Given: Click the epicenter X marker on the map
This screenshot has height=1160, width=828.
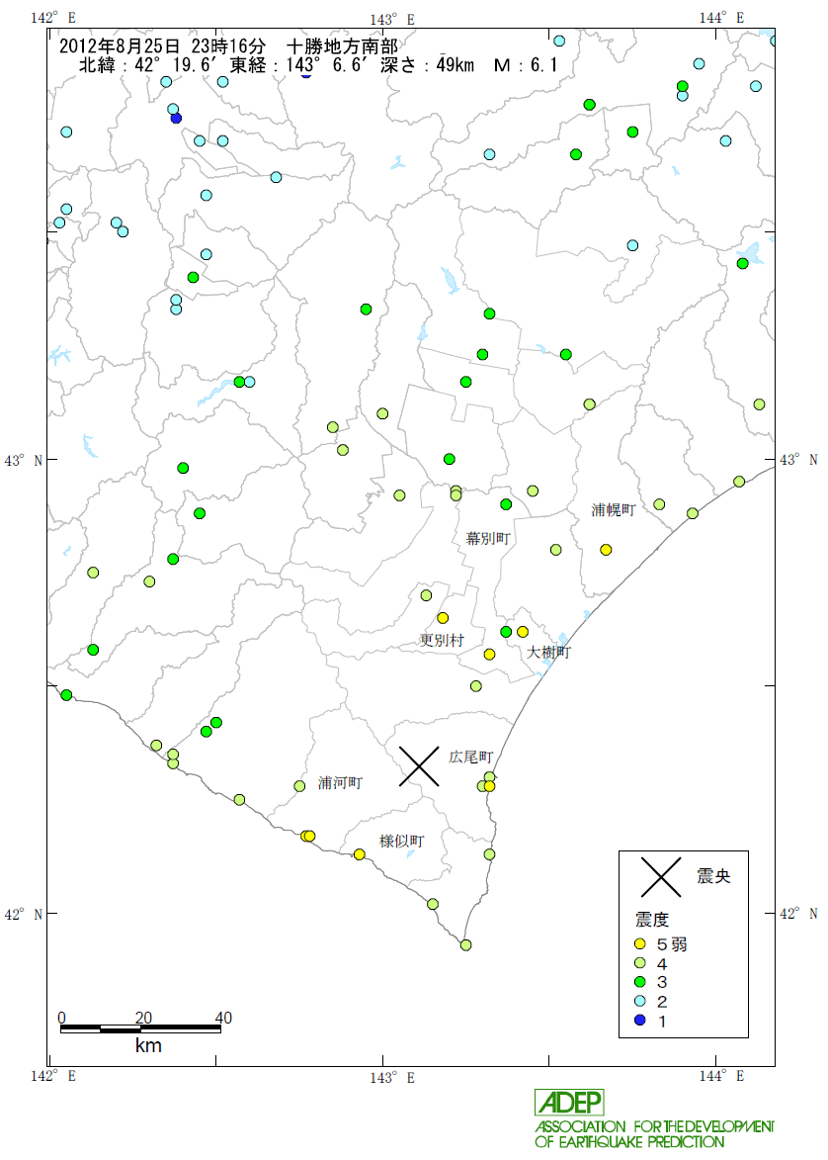Looking at the screenshot, I should pos(419,765).
